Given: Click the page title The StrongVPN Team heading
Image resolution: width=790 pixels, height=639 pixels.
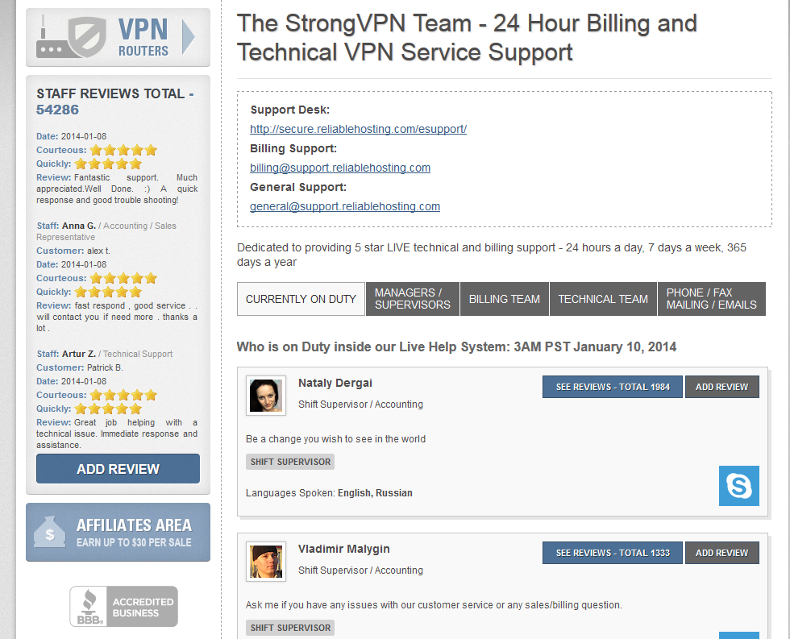Looking at the screenshot, I should pos(467,38).
